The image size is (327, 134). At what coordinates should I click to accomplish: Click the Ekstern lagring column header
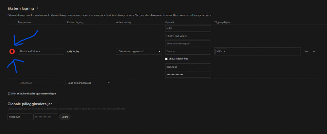(75, 22)
